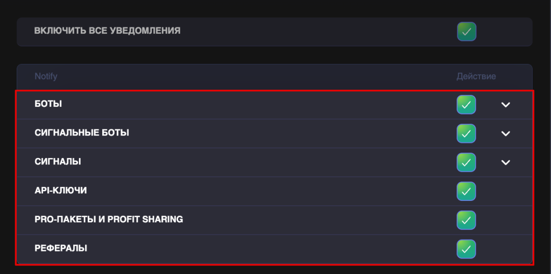Image resolution: width=551 pixels, height=274 pixels.
Task: Click the ВКЛЮЧИТЬ ВСЕ УВЕДОМЛЕНИЯ heading text
Action: coord(107,31)
